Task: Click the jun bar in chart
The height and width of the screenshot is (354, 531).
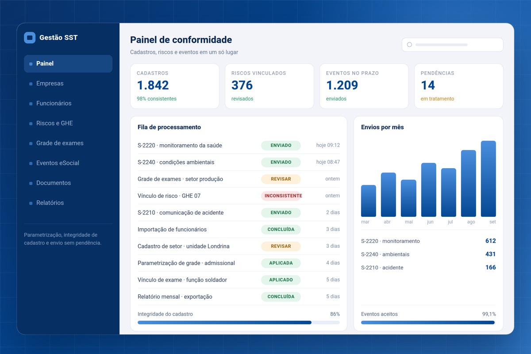Action: click(x=428, y=190)
